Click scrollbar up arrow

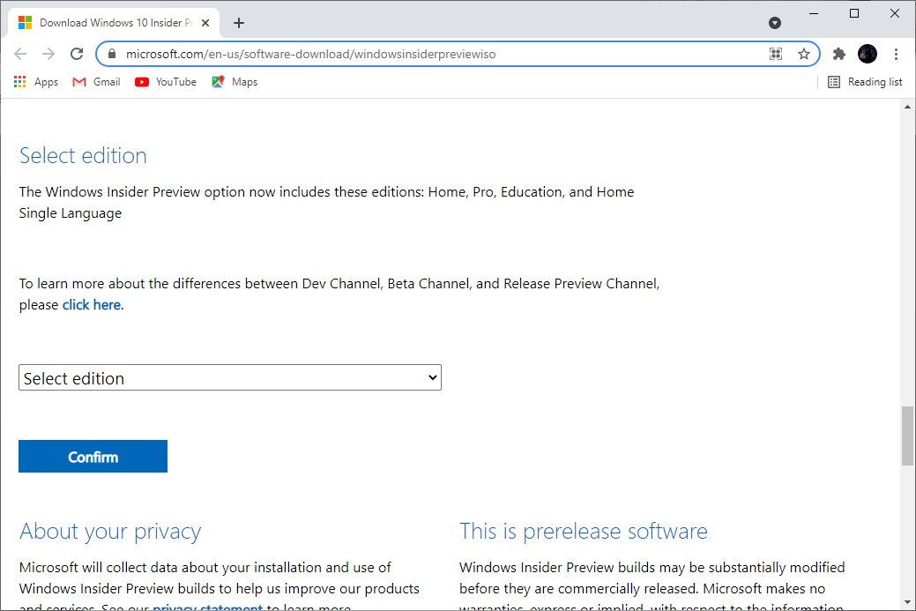(x=907, y=107)
